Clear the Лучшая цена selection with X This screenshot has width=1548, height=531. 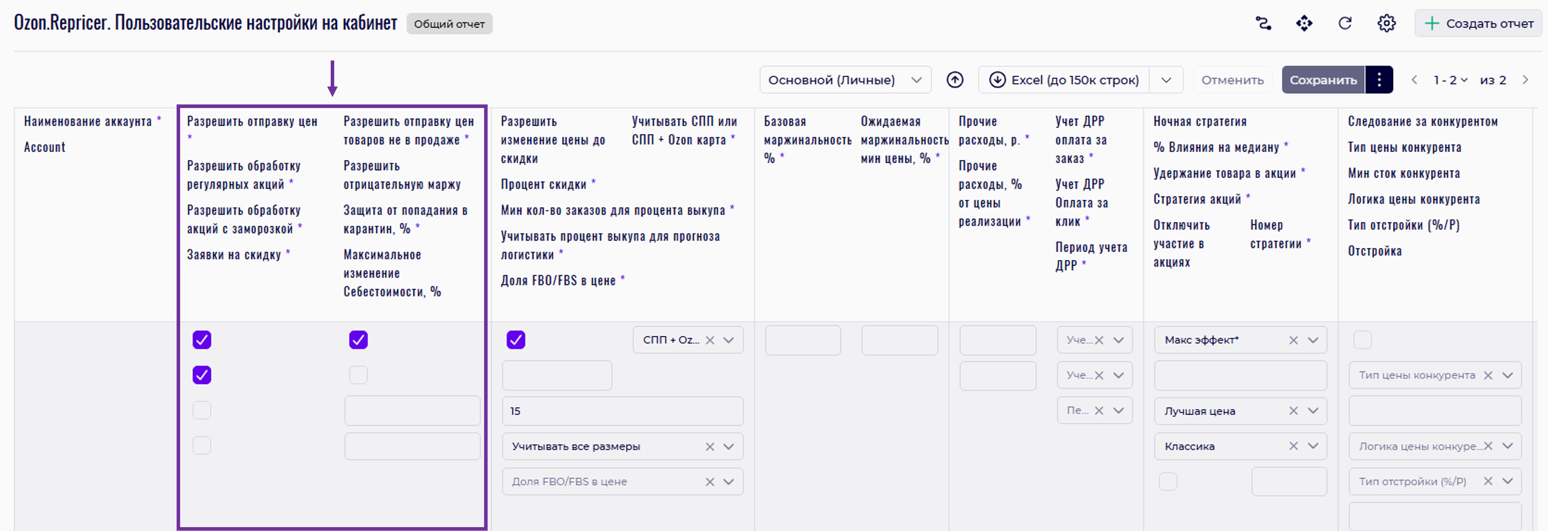(1293, 411)
